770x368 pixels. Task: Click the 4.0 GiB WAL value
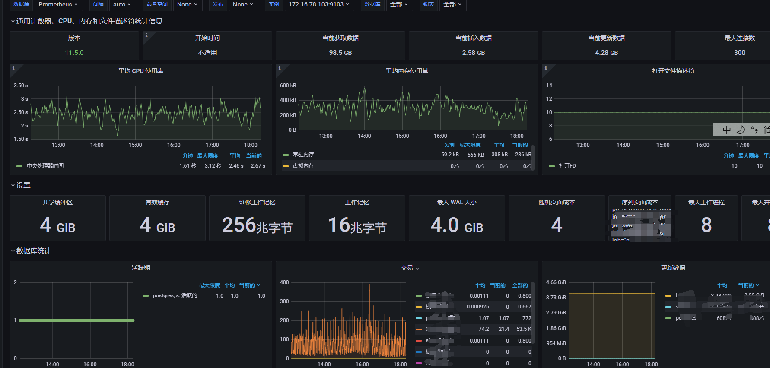point(457,225)
